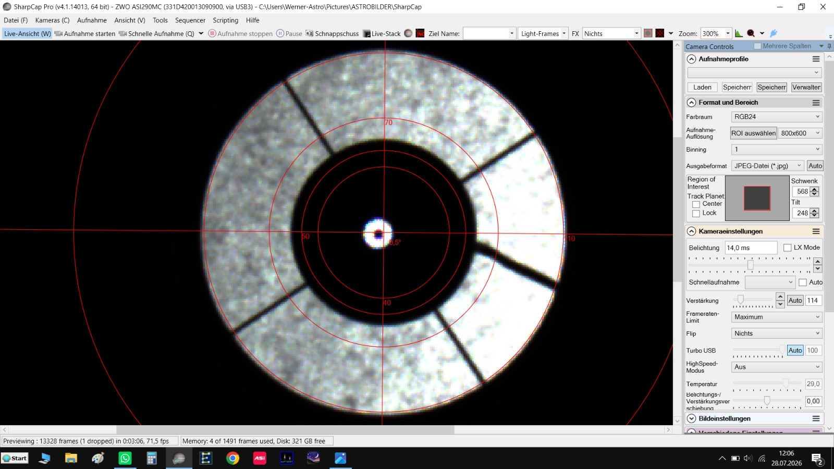Open the Sequencer menu
834x469 pixels.
190,20
